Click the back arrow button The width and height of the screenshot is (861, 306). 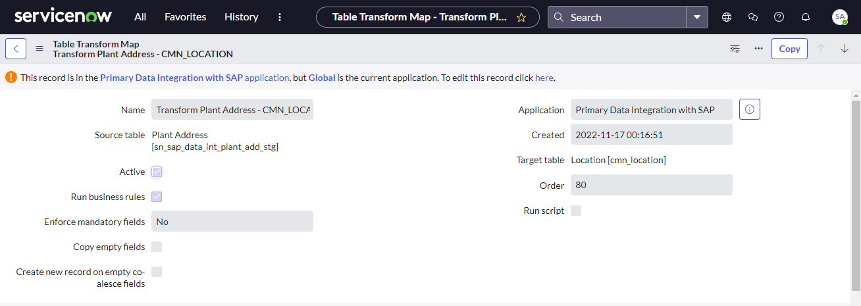tap(16, 49)
